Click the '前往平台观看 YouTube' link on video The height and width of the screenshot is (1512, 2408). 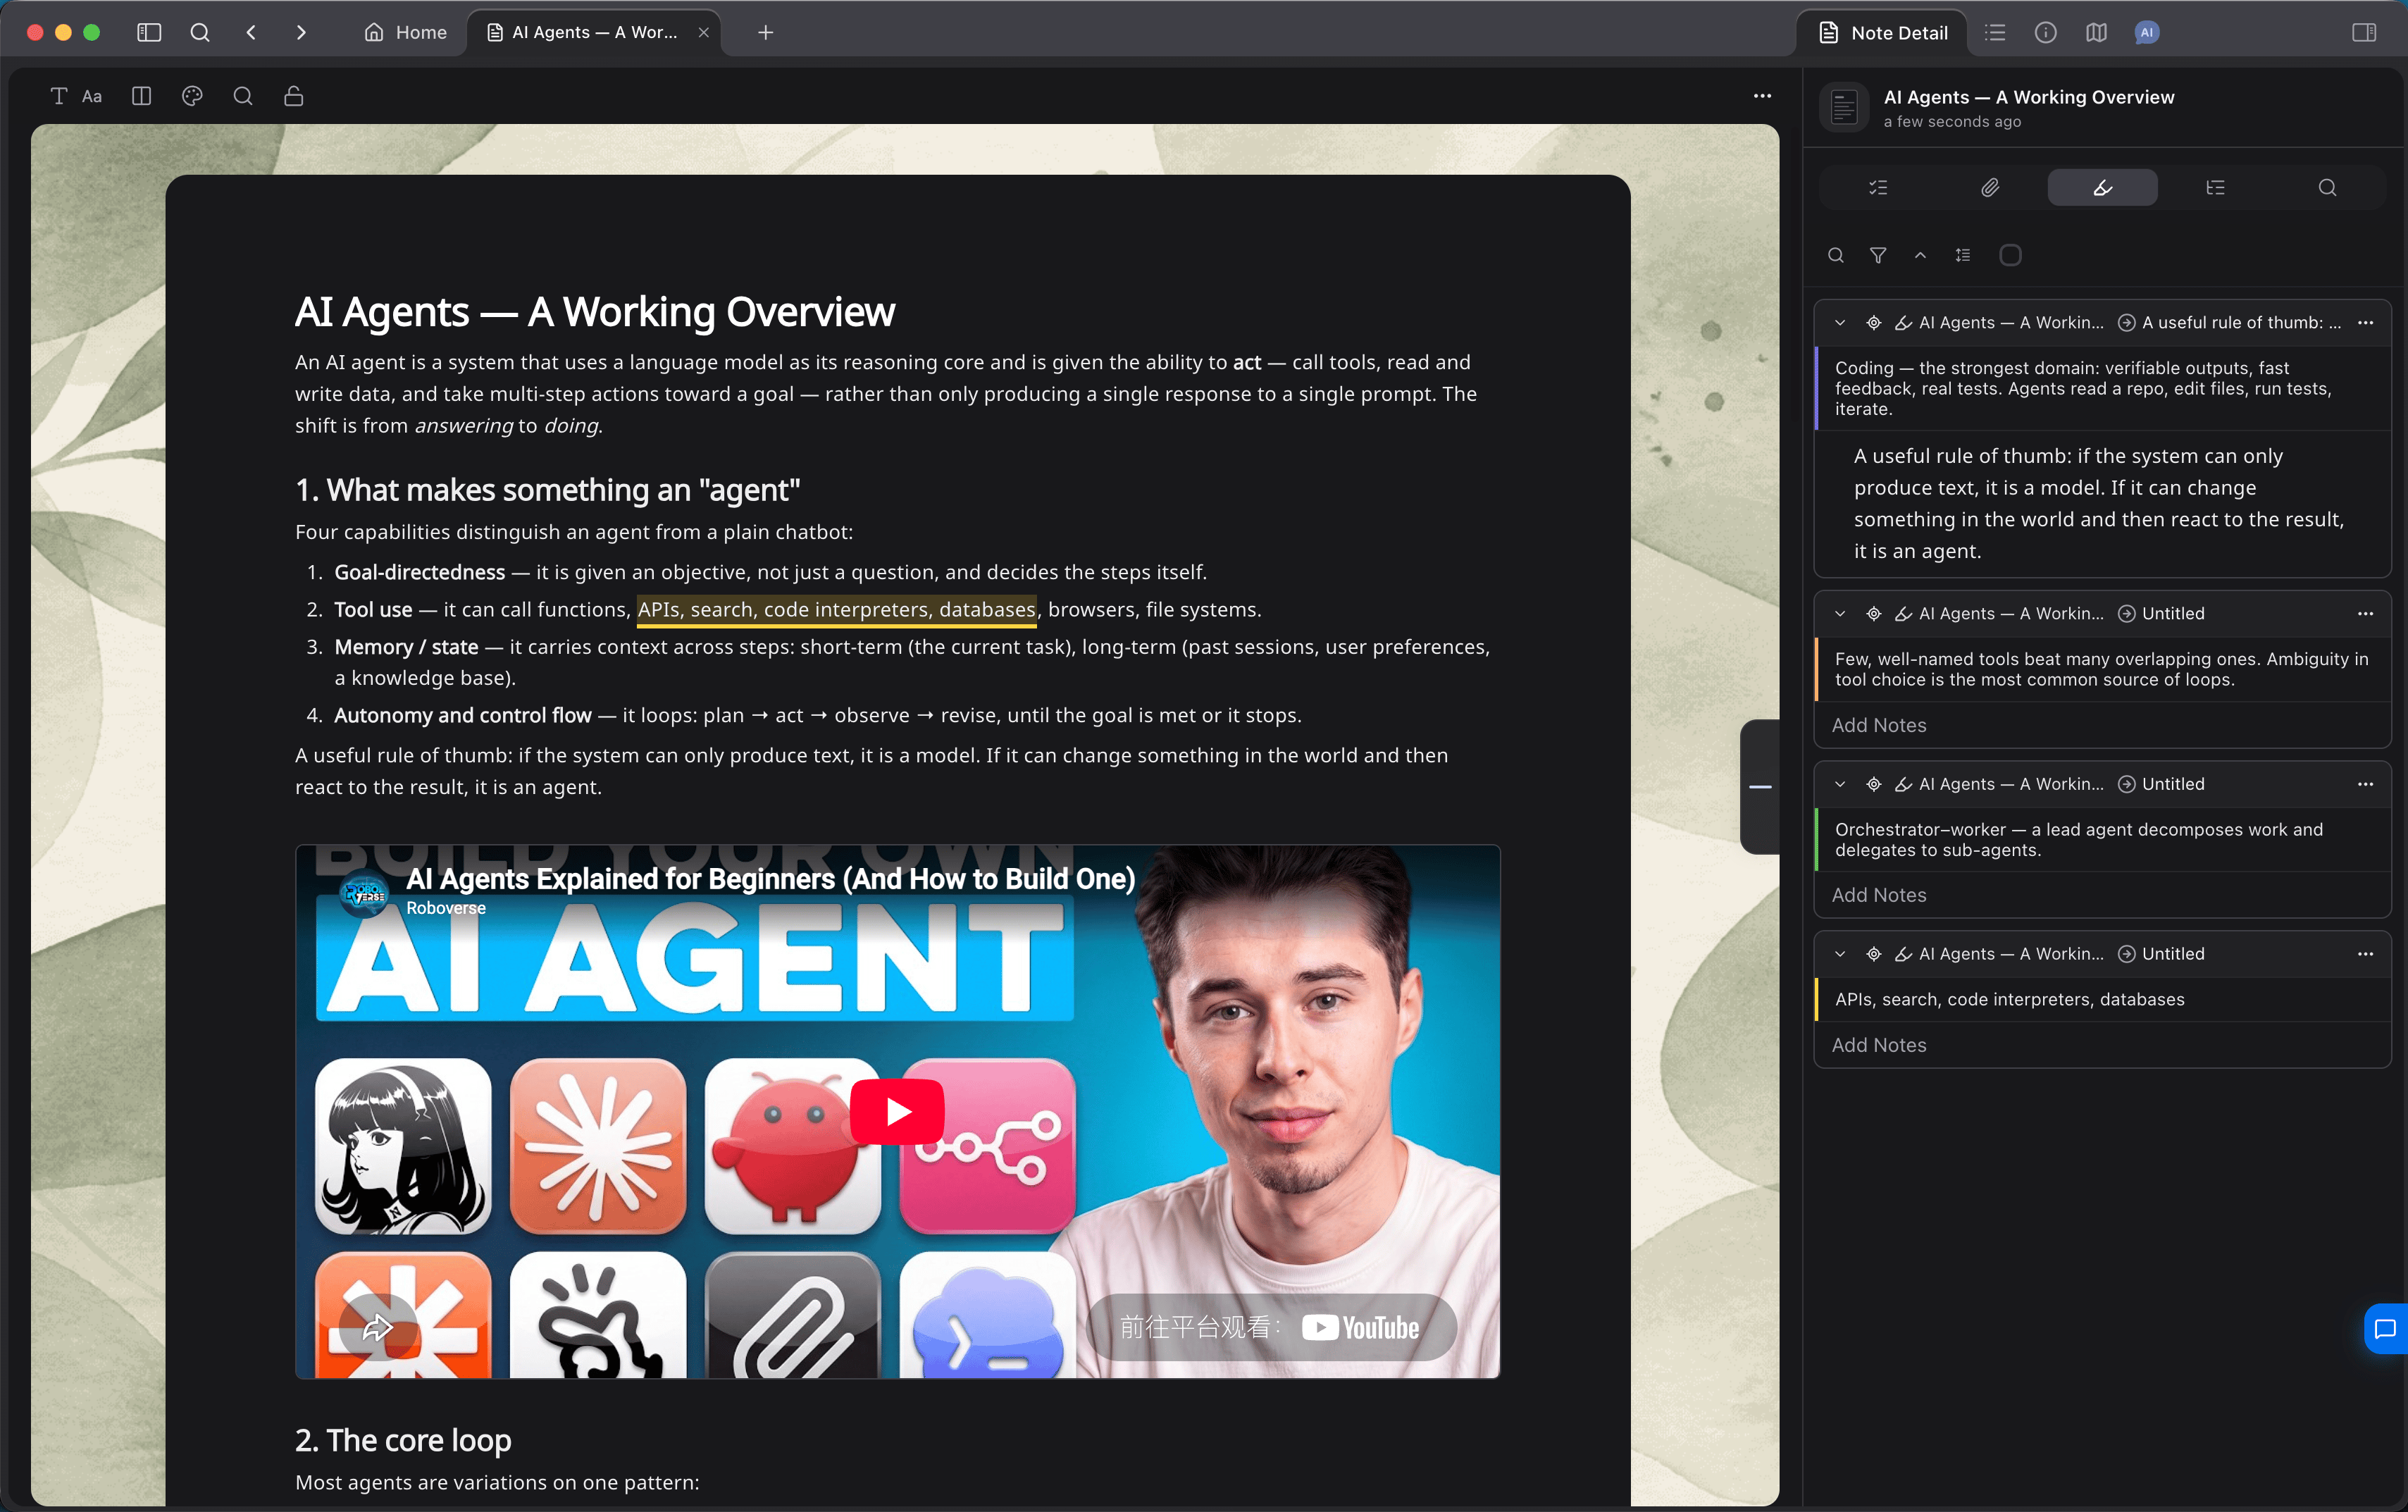click(1272, 1327)
